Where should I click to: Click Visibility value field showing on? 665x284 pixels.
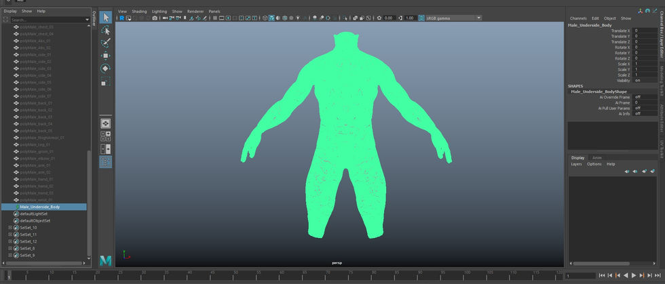point(645,81)
